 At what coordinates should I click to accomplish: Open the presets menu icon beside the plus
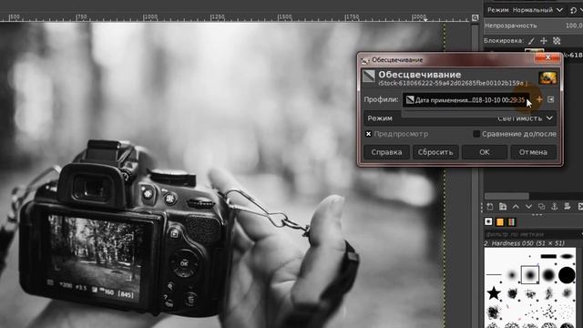(550, 99)
